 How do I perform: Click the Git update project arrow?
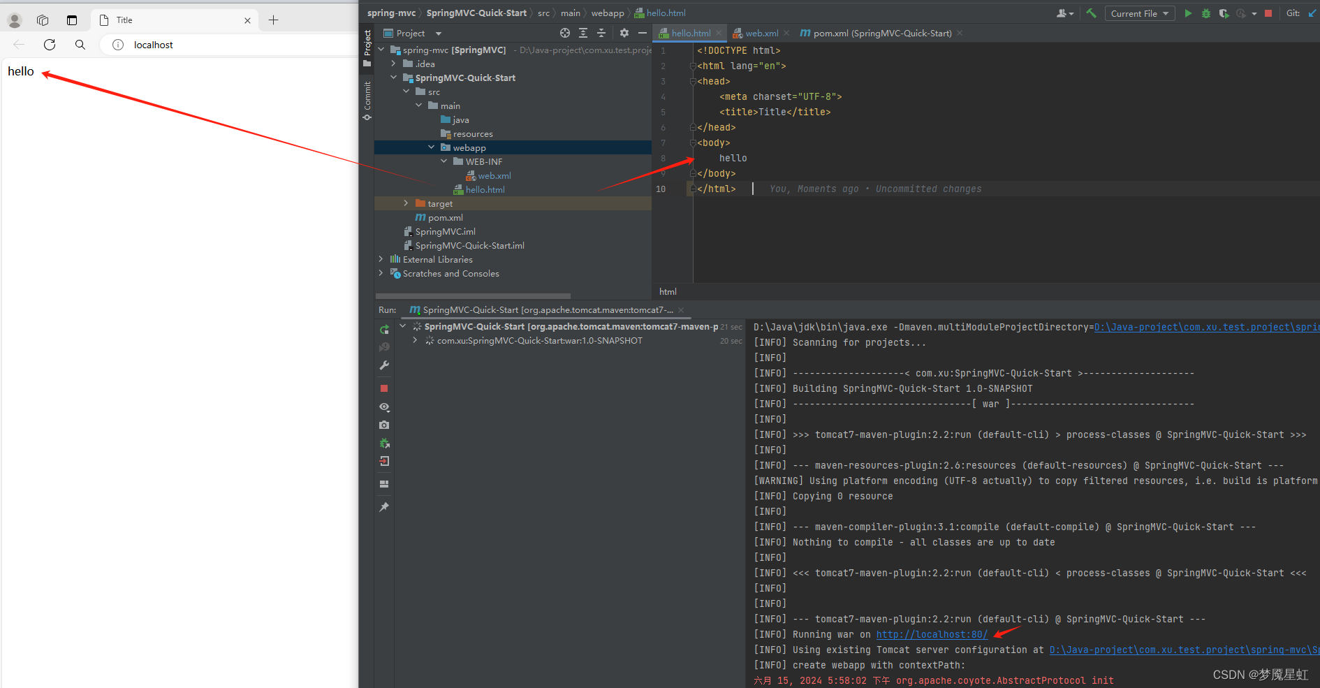click(x=1312, y=13)
